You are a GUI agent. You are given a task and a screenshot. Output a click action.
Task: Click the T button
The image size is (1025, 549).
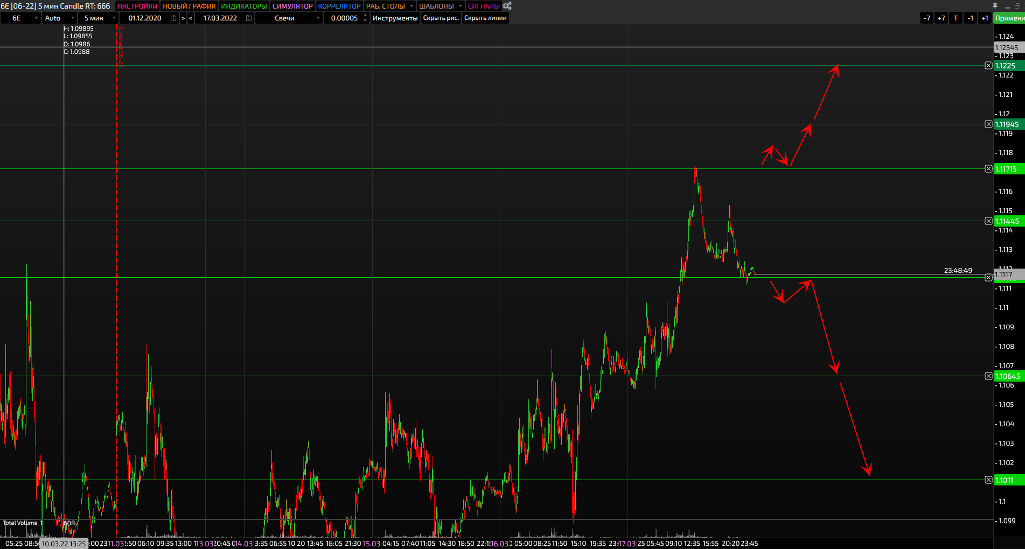(x=956, y=18)
